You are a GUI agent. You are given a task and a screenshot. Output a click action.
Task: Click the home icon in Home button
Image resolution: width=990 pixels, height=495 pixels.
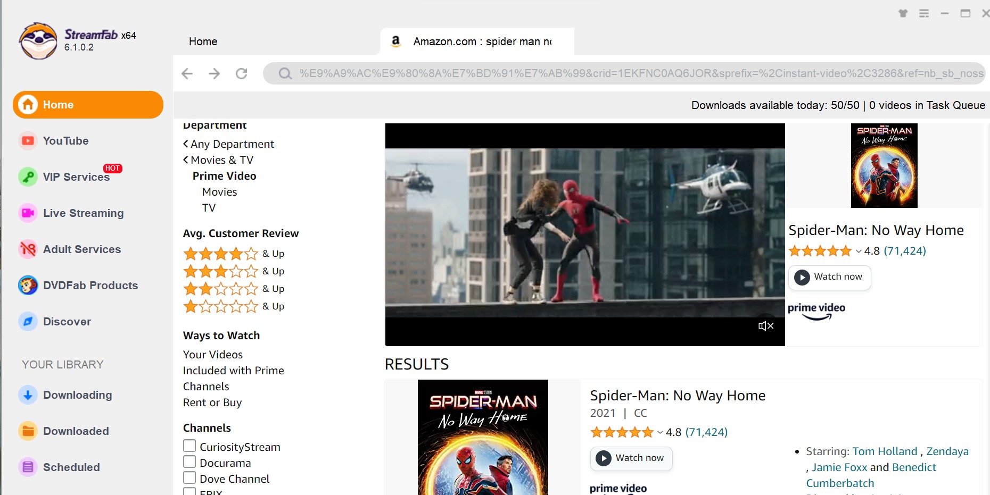28,105
